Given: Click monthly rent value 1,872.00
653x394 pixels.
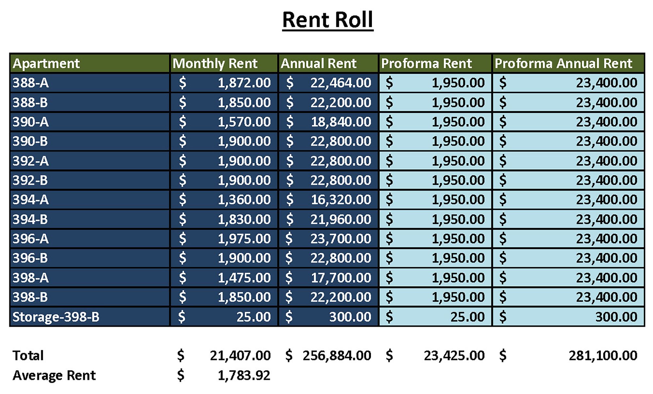Looking at the screenshot, I should [x=244, y=83].
